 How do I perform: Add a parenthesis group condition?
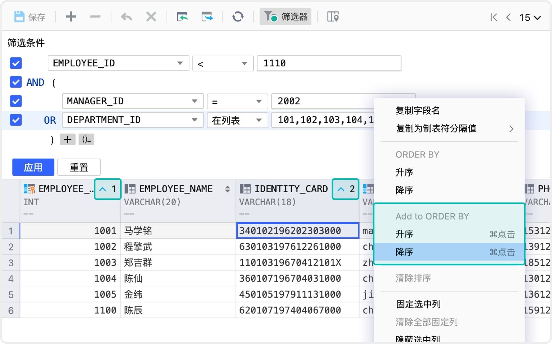pyautogui.click(x=86, y=139)
